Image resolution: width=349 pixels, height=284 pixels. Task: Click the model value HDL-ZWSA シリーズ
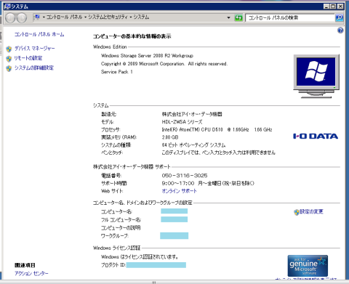182,122
